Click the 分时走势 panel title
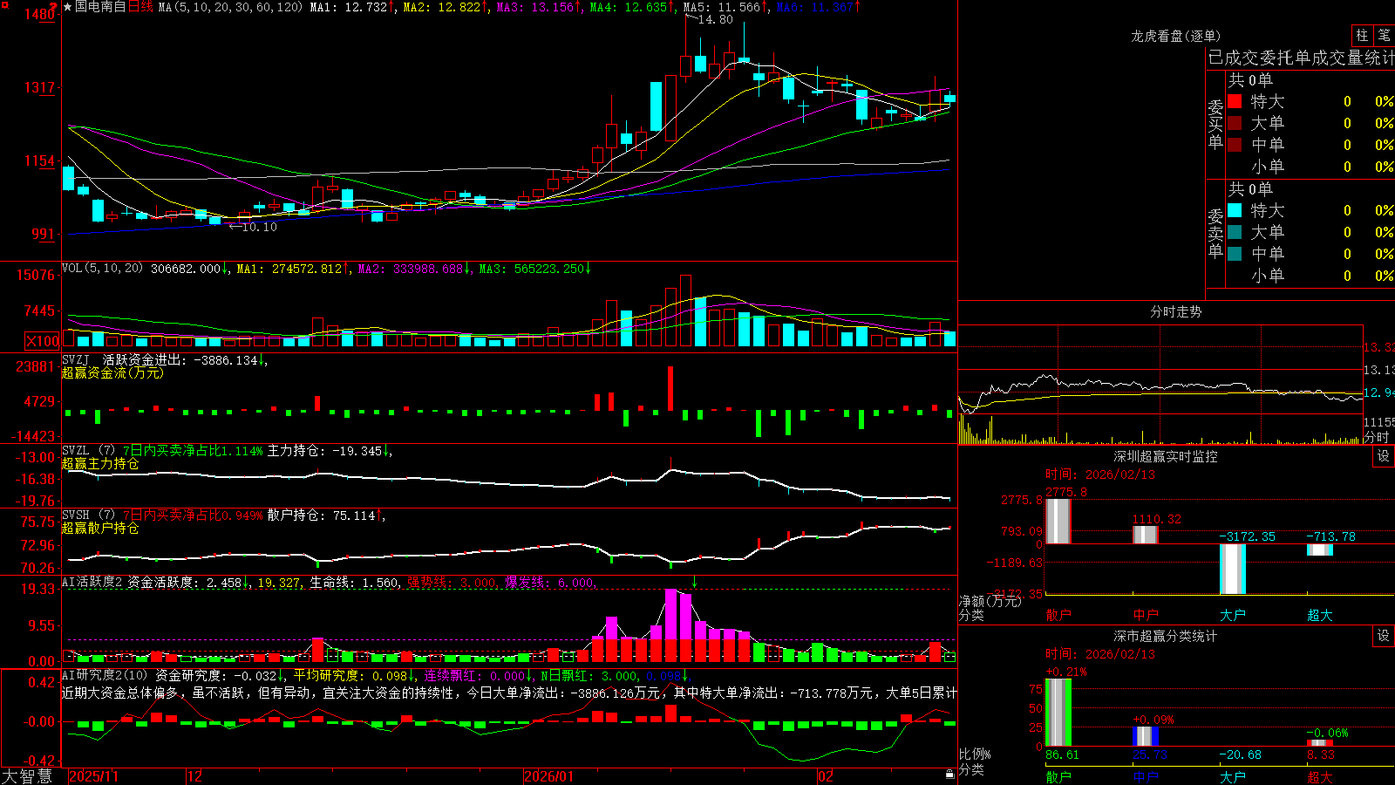 pyautogui.click(x=1175, y=311)
